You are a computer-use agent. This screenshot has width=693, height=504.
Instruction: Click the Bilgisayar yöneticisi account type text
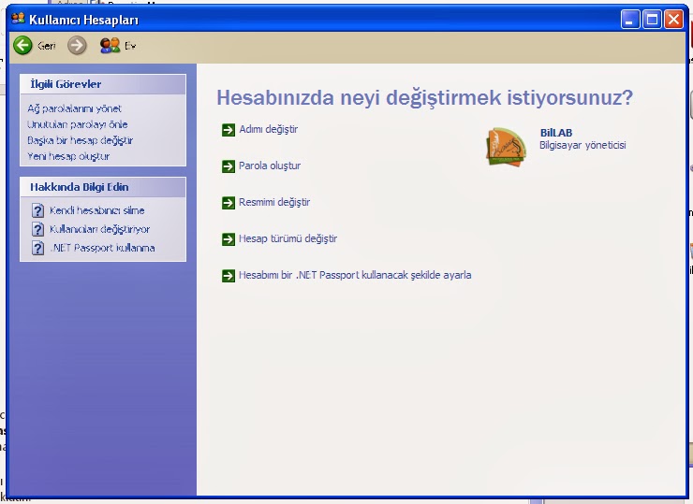pos(582,145)
